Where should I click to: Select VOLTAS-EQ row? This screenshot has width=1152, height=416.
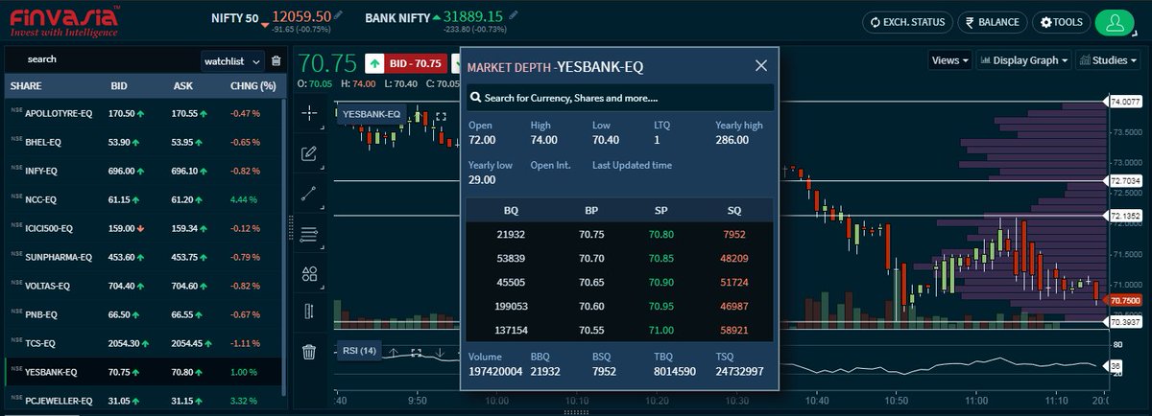(x=144, y=286)
